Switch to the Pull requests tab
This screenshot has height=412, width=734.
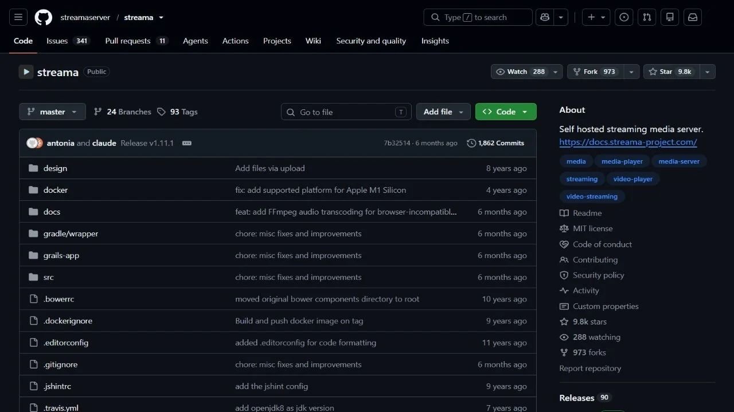136,41
